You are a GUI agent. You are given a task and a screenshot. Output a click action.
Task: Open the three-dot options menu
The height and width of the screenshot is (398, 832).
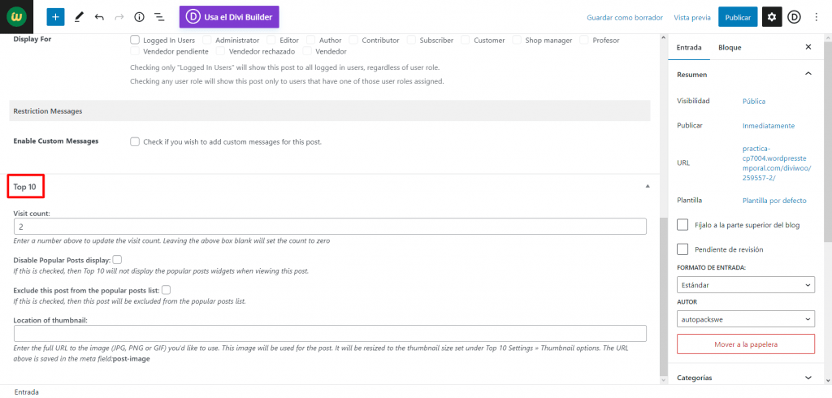pos(817,17)
